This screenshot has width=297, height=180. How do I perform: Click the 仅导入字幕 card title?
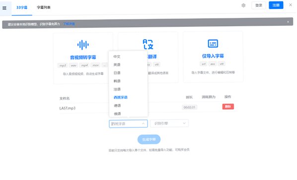click(x=213, y=56)
